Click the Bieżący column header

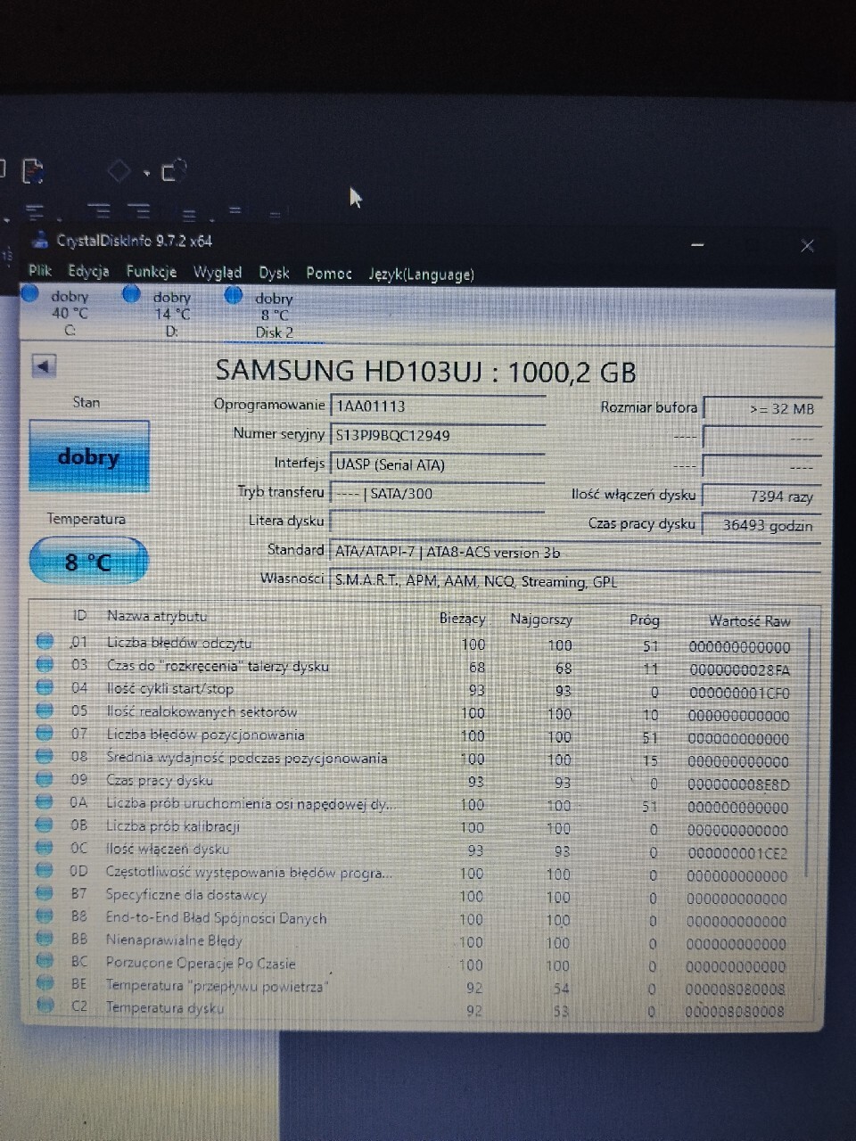point(462,619)
